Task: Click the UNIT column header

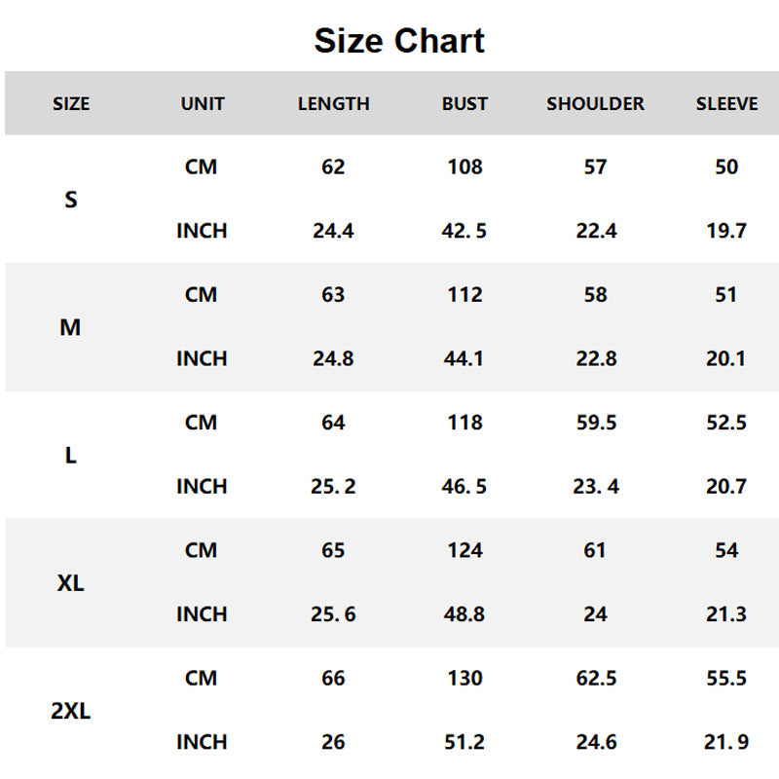Action: point(203,103)
